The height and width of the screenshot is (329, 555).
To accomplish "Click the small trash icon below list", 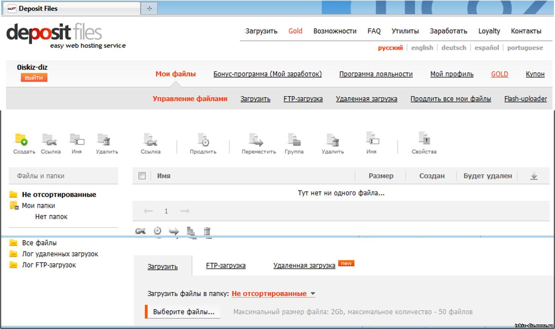I will [x=207, y=231].
